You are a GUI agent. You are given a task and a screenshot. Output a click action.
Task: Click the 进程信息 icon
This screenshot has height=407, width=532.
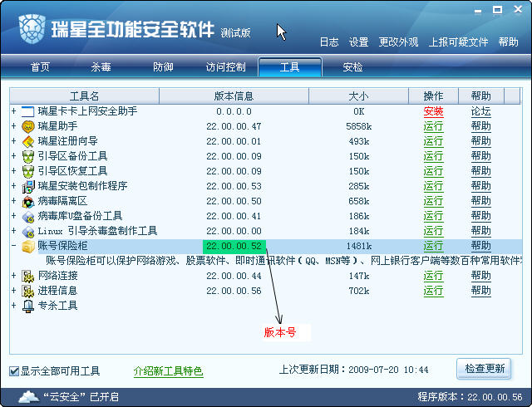pyautogui.click(x=28, y=291)
